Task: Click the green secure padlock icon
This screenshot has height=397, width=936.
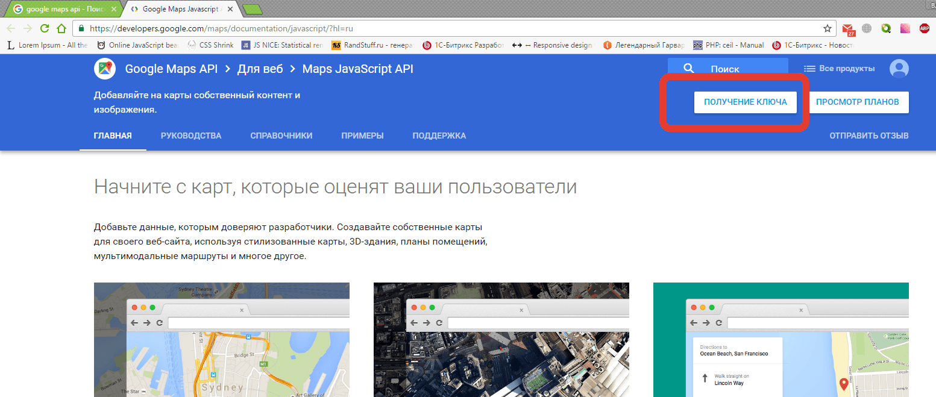Action: tap(81, 28)
